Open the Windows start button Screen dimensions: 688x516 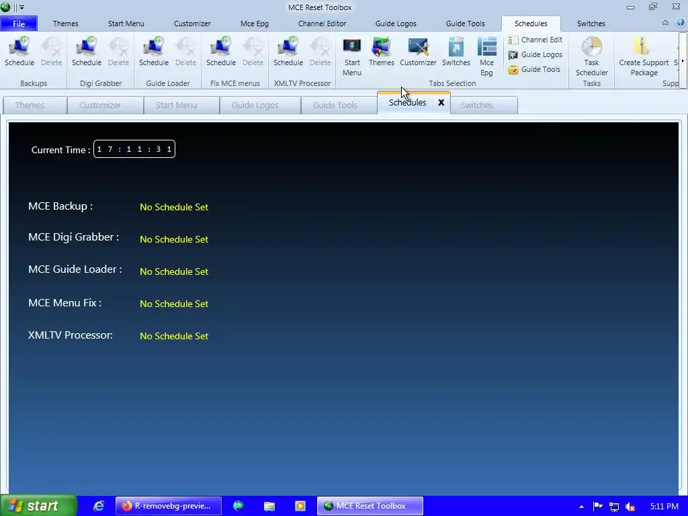point(38,506)
